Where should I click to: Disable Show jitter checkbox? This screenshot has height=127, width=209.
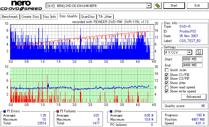[x=167, y=83]
